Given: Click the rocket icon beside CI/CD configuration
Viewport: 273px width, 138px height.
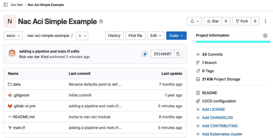Looking at the screenshot, I should point(198,101).
